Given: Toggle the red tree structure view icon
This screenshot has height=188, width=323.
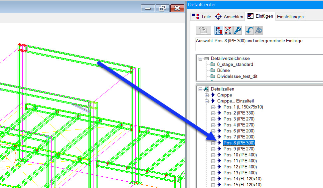Looking at the screenshot, I should pos(219,30).
